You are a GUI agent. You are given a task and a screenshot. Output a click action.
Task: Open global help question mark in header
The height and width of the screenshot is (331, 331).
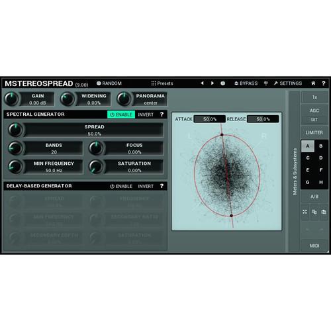324,83
